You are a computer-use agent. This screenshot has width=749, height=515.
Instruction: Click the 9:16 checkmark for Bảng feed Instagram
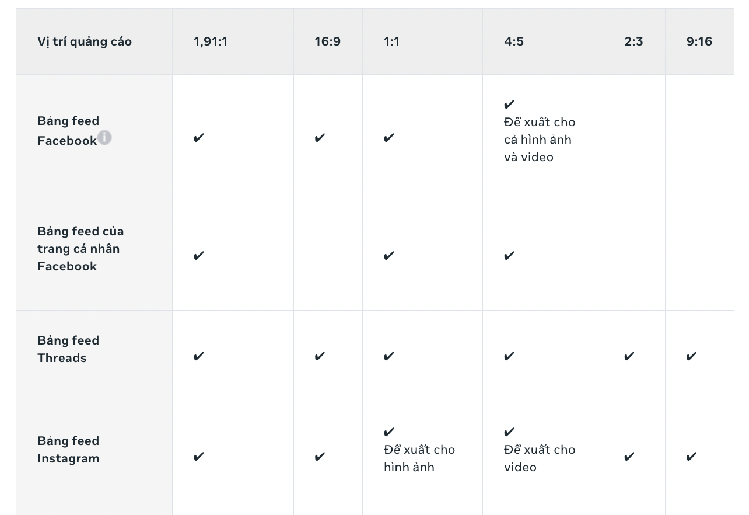tap(691, 457)
